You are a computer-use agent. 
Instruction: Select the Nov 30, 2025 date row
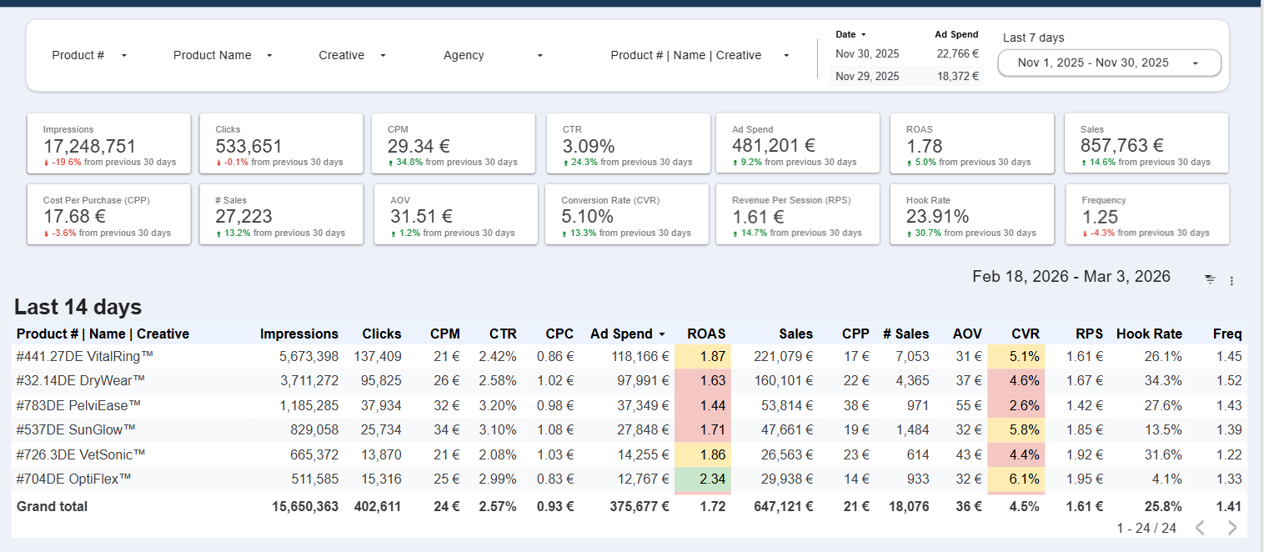(x=867, y=53)
